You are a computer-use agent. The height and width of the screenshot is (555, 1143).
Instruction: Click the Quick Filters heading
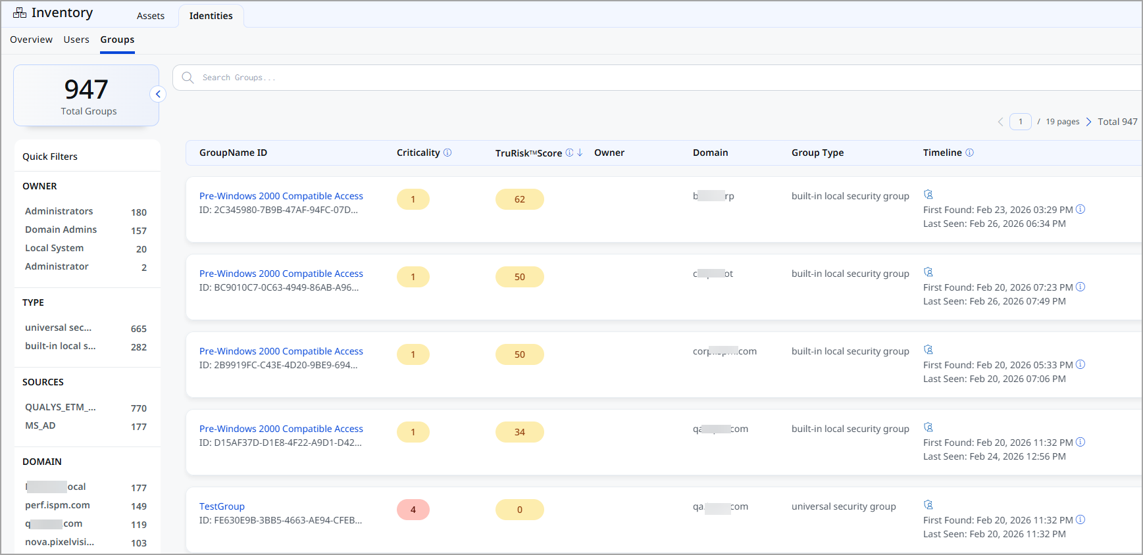point(50,157)
